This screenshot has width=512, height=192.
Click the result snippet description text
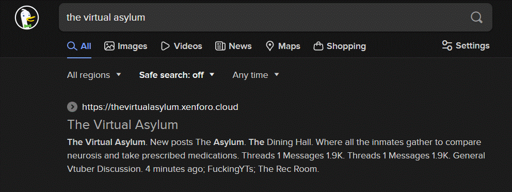[x=276, y=156]
